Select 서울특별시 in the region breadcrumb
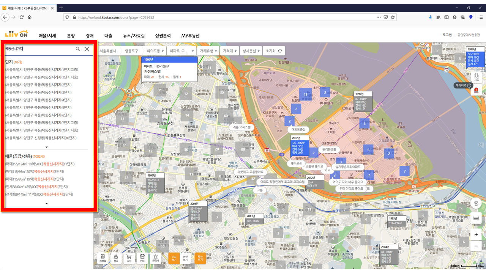 [x=108, y=50]
